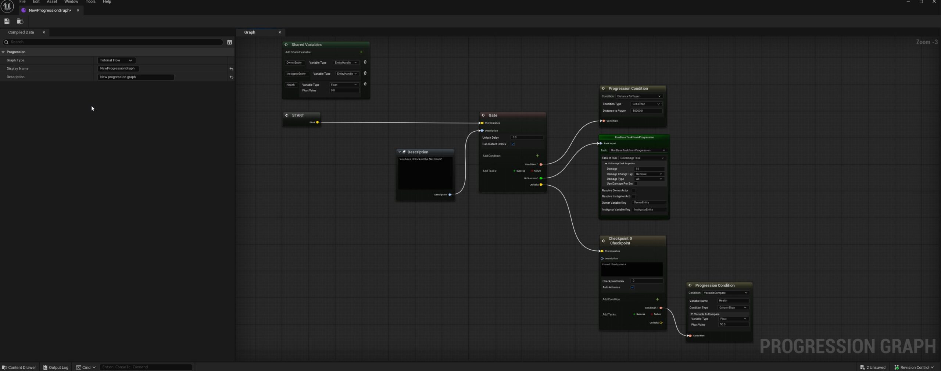The height and width of the screenshot is (371, 941).
Task: Uncheck Auto Advance on the Checkpoint node
Action: [633, 288]
